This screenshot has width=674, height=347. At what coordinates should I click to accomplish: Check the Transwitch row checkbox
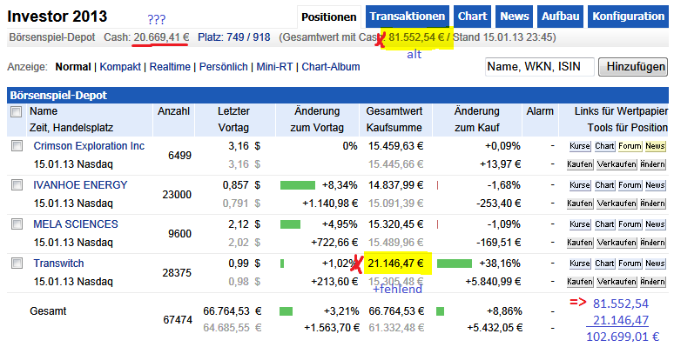pyautogui.click(x=17, y=264)
